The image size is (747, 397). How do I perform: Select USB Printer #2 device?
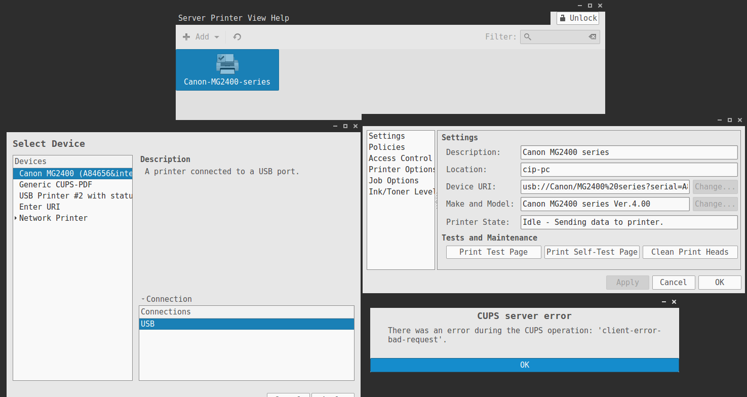click(73, 195)
